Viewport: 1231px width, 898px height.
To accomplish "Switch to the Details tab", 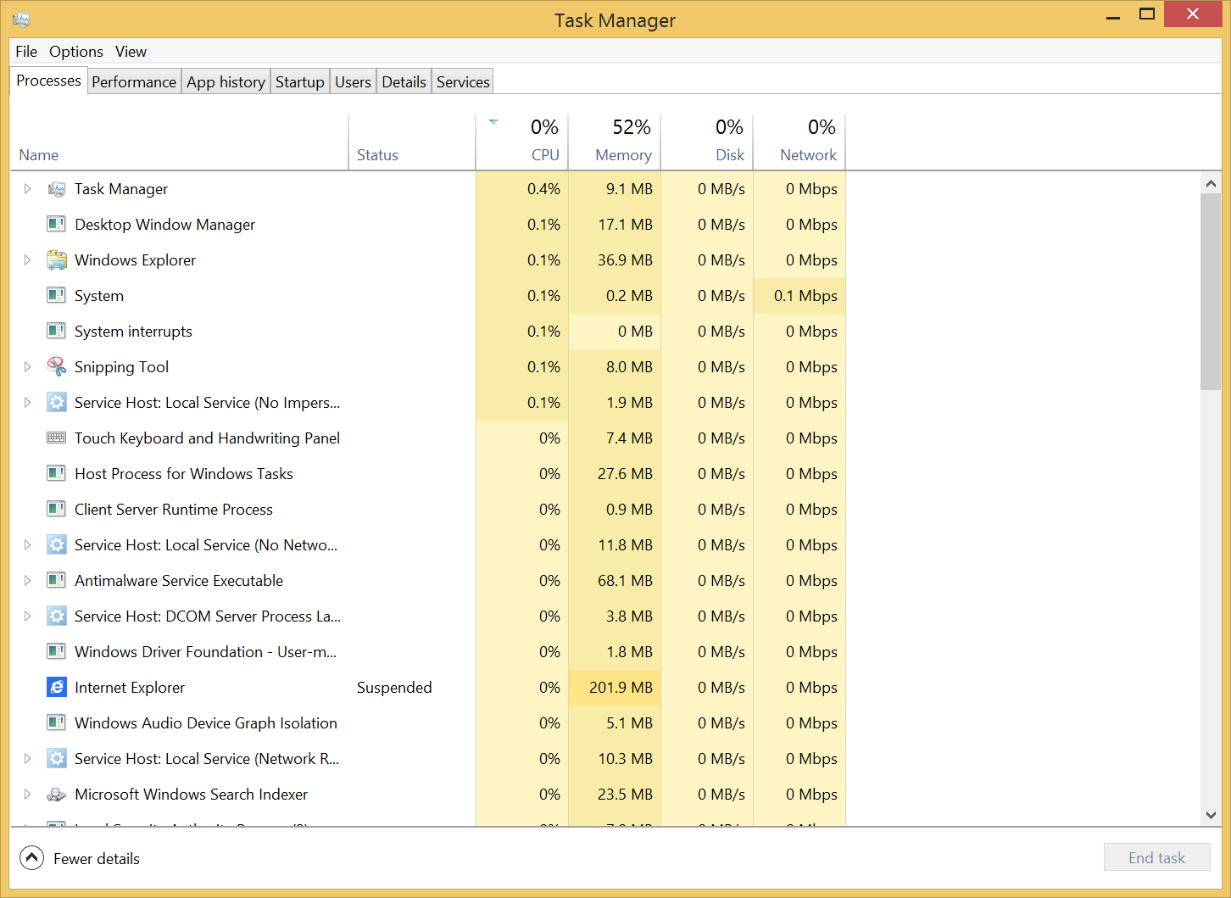I will point(404,82).
